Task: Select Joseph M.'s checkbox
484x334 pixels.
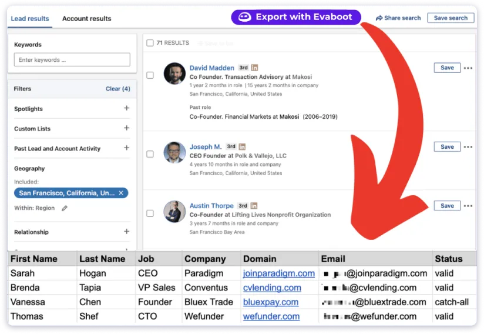Action: [x=150, y=154]
